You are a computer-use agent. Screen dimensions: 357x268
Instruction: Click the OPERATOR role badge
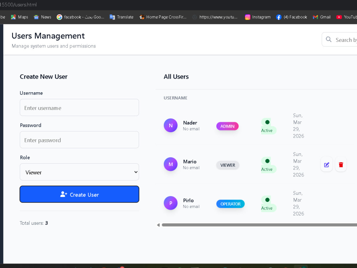click(230, 204)
